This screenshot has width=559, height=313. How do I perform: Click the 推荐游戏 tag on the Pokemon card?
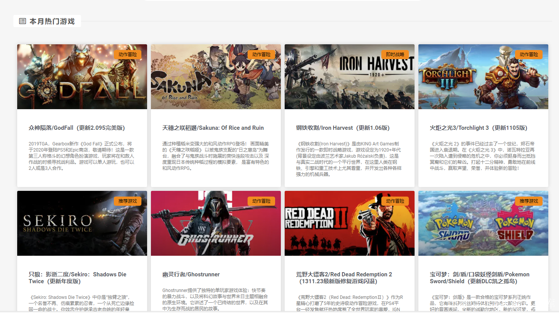pos(529,201)
